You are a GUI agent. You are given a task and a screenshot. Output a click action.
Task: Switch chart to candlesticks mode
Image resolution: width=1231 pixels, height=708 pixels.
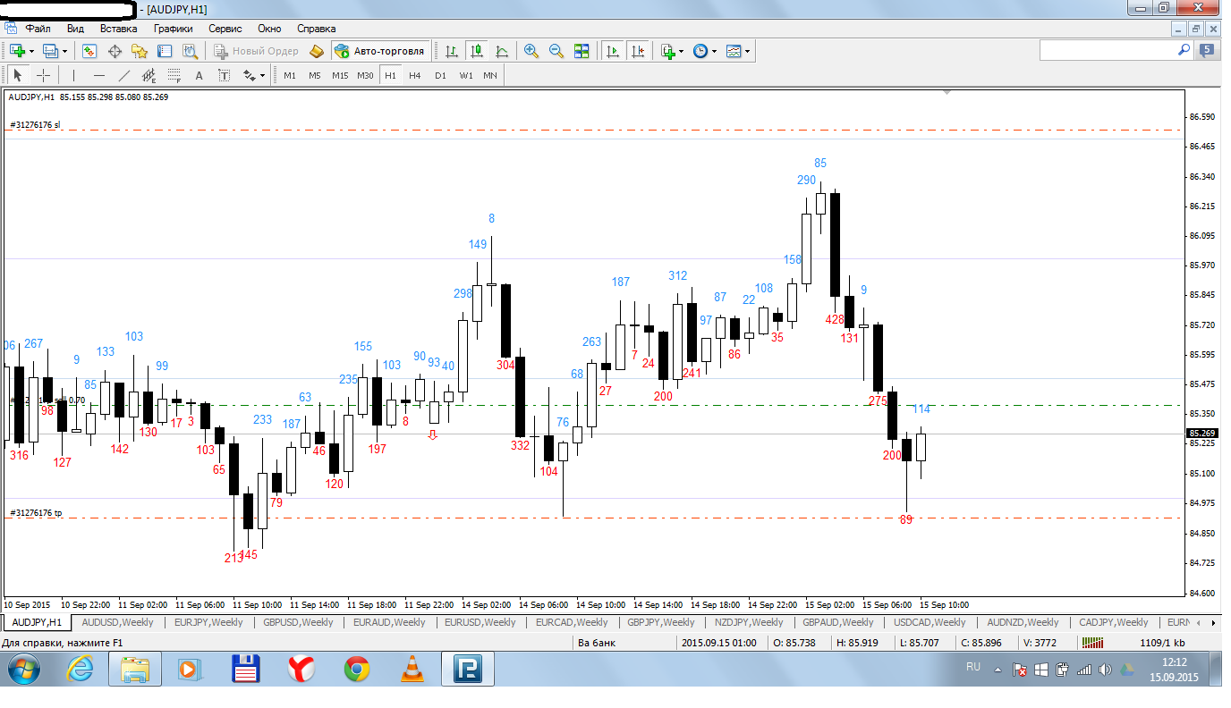(x=477, y=51)
